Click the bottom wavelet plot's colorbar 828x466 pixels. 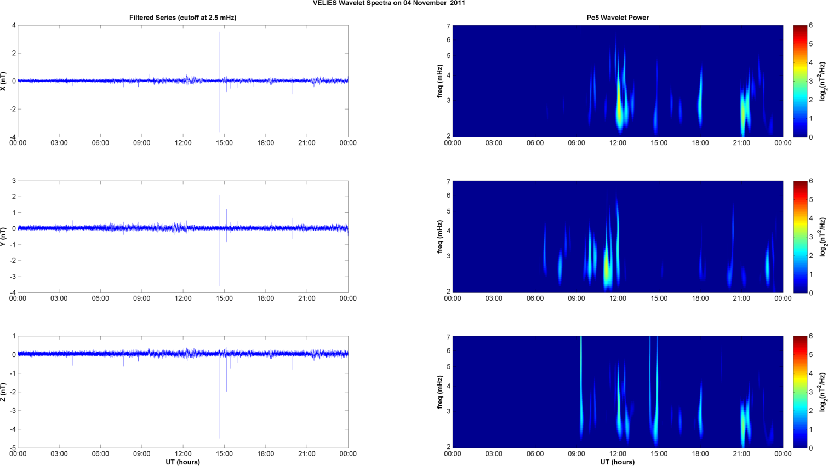(x=800, y=392)
